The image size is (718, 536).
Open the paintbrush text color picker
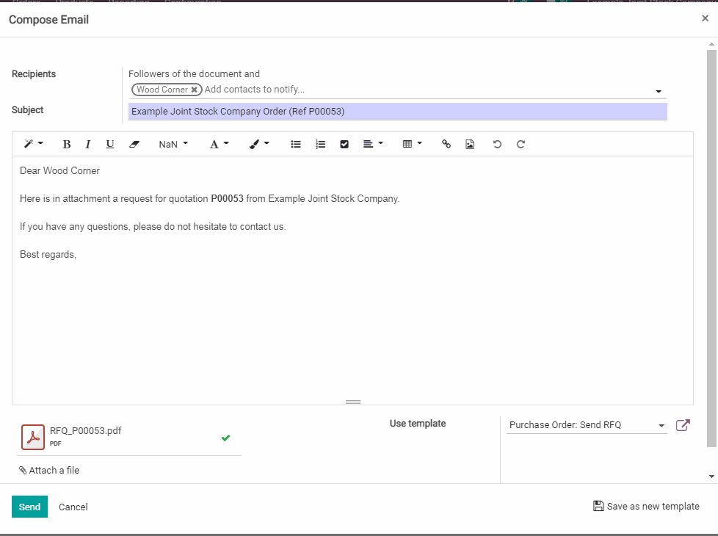259,145
